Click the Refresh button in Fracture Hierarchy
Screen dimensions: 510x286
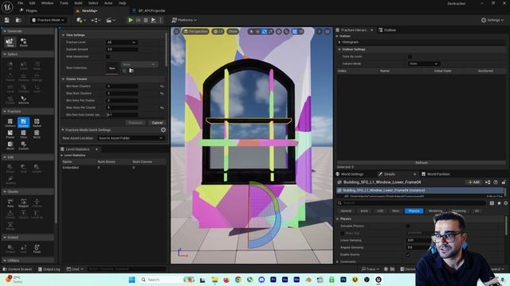(422, 163)
